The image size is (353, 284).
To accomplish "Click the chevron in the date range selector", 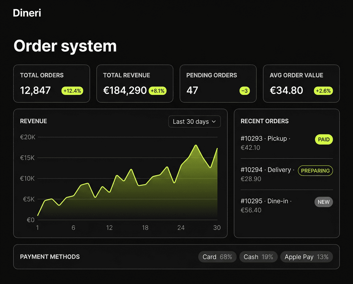I will click(214, 122).
